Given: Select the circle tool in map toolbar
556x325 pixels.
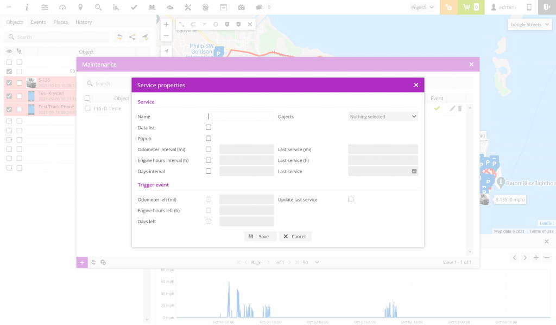Looking at the screenshot, I should click(216, 24).
